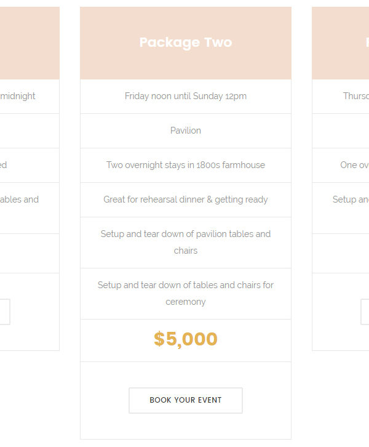Click the word ceremony in Package Two
Screen dimensions: 369x447
pyautogui.click(x=186, y=302)
